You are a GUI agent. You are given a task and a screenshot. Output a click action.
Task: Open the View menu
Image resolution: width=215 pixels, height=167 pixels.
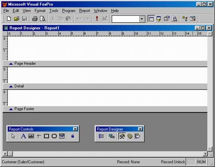tap(27, 11)
